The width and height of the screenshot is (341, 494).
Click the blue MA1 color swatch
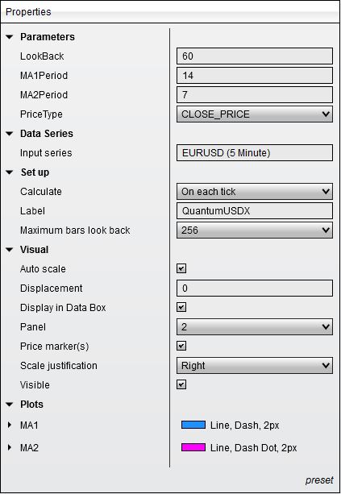[193, 425]
